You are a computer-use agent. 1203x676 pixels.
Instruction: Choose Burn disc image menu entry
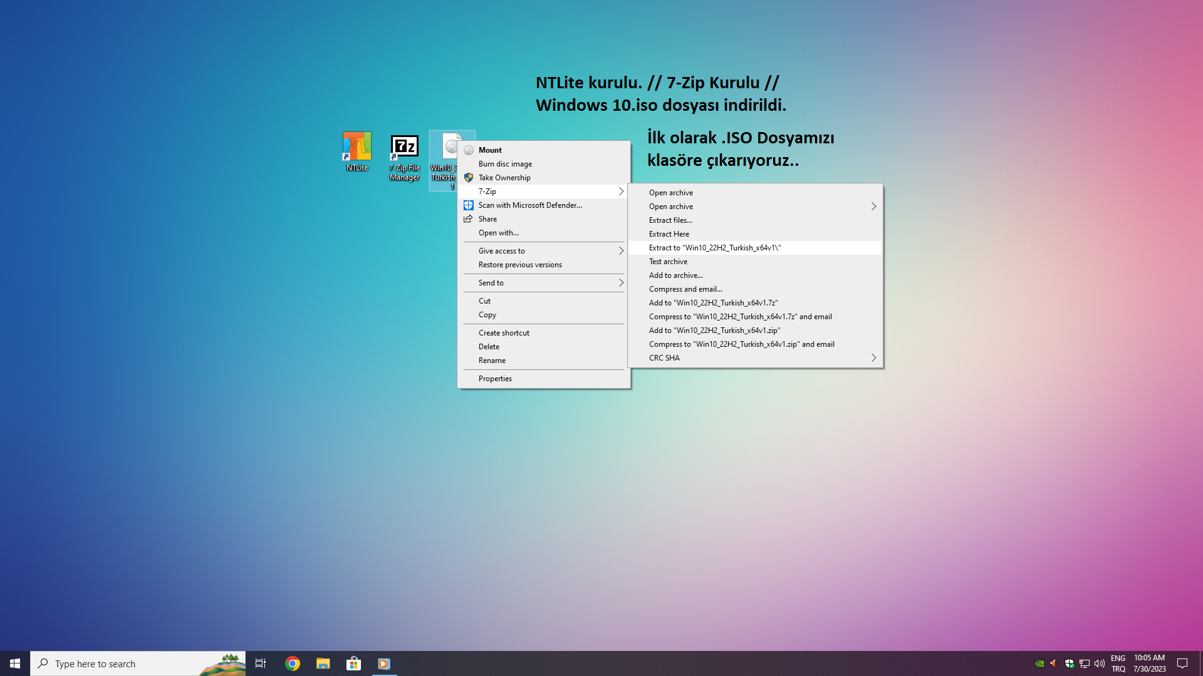tap(505, 164)
